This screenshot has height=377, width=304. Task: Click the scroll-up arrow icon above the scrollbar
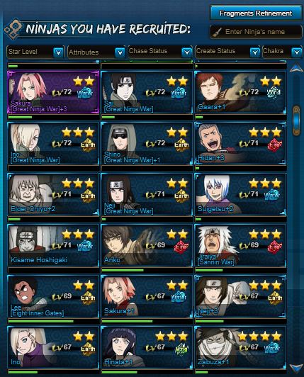[296, 67]
